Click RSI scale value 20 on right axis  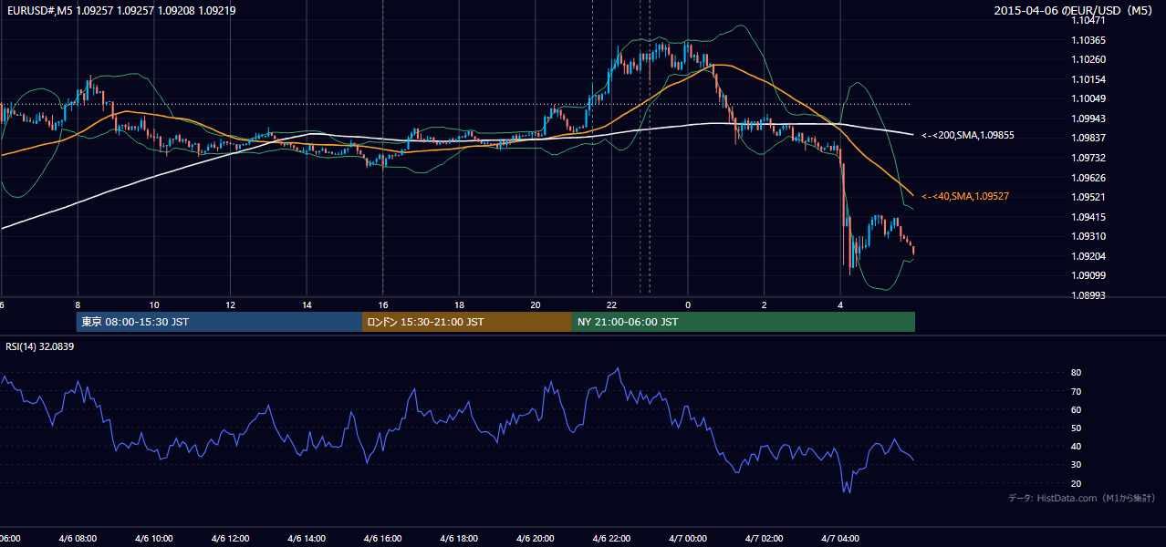pyautogui.click(x=1077, y=483)
